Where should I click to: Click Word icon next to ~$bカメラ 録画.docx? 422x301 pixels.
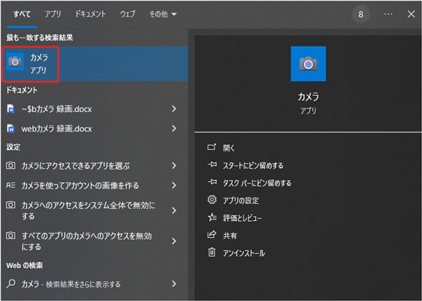click(x=11, y=109)
